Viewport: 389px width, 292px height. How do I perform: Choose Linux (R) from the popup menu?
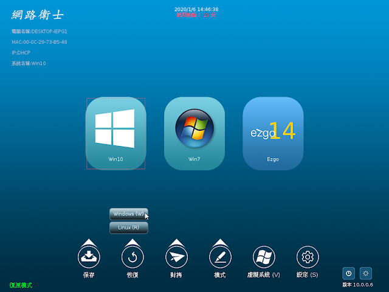tap(128, 228)
